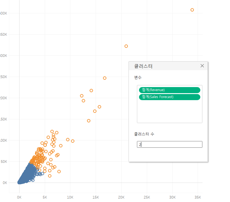This screenshot has width=230, height=202.
Task: Click the 변수 section label
Action: coord(138,77)
